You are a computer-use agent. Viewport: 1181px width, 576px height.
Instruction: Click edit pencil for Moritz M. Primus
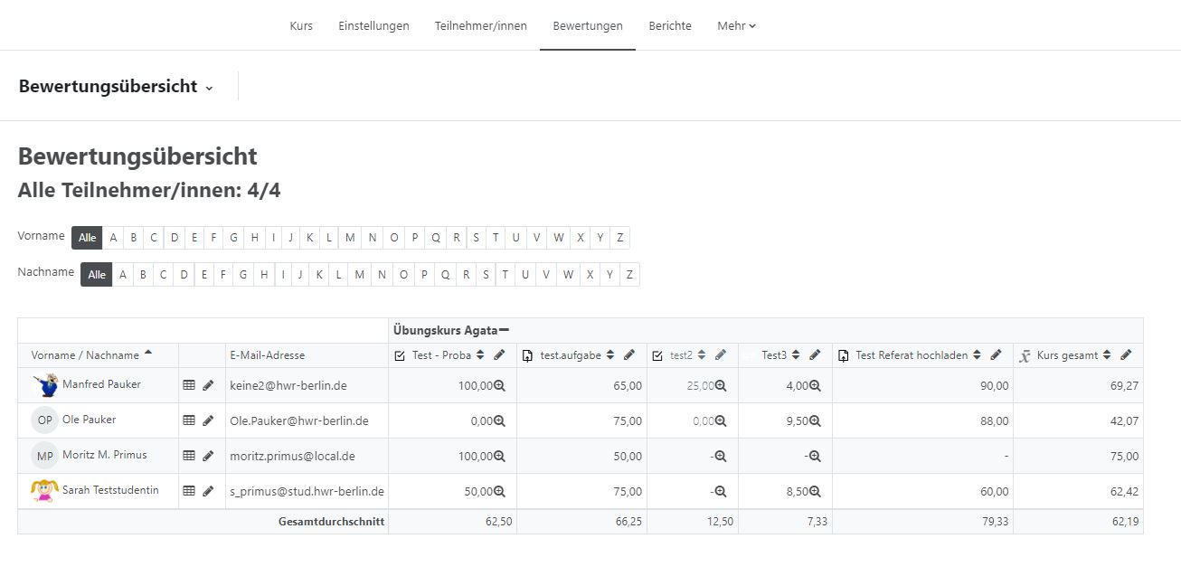[208, 456]
